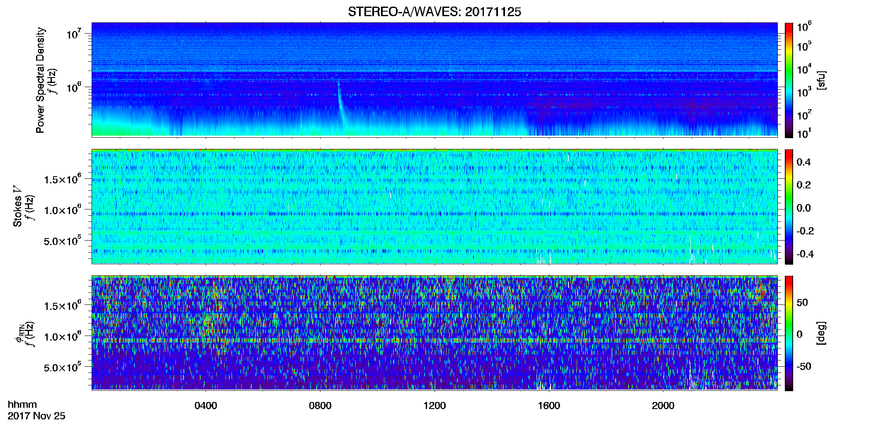Select the 2017 Nov 25 date label
Viewport: 869px width, 448px height.
pos(36,416)
